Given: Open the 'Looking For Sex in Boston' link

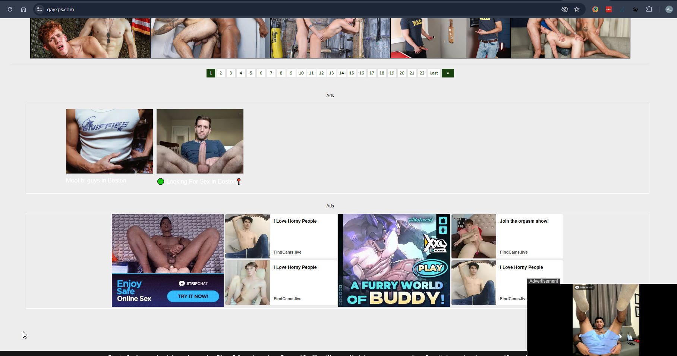Looking at the screenshot, I should point(201,181).
